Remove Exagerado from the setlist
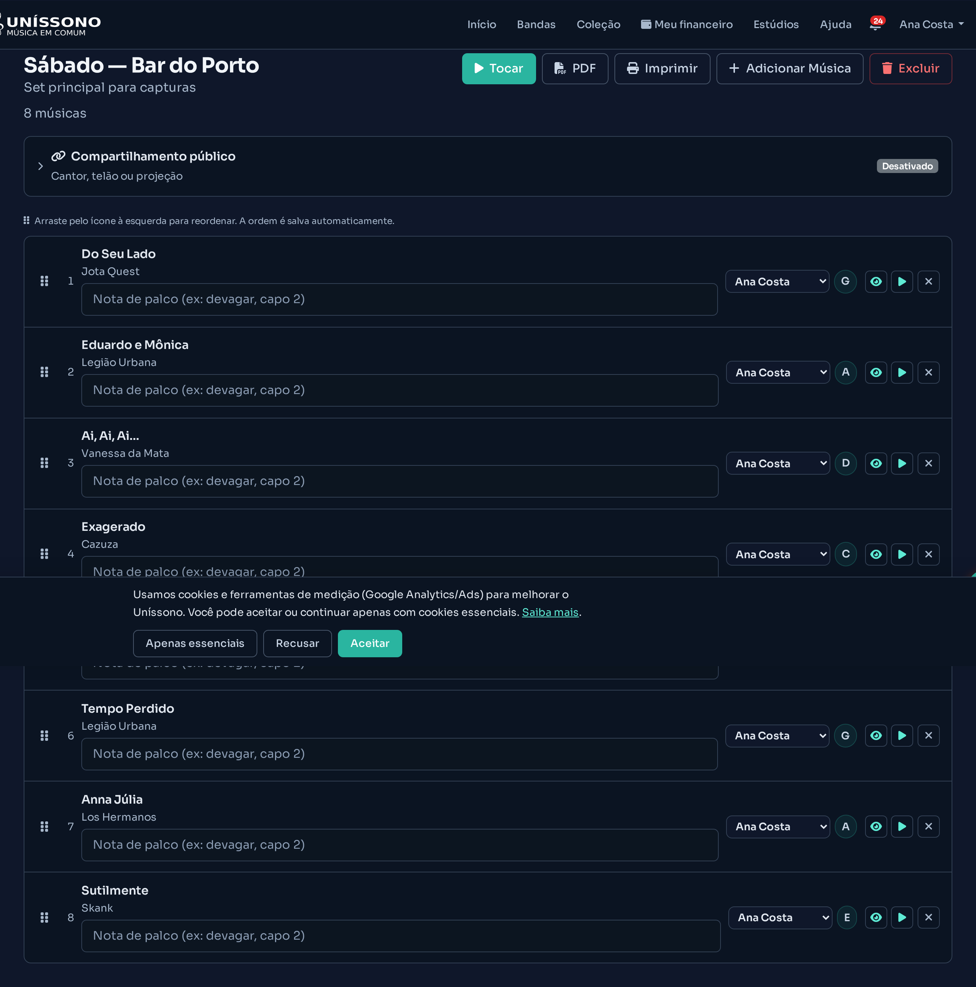 click(x=928, y=554)
